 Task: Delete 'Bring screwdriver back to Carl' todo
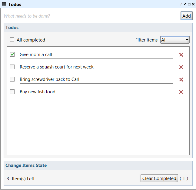tap(181, 80)
